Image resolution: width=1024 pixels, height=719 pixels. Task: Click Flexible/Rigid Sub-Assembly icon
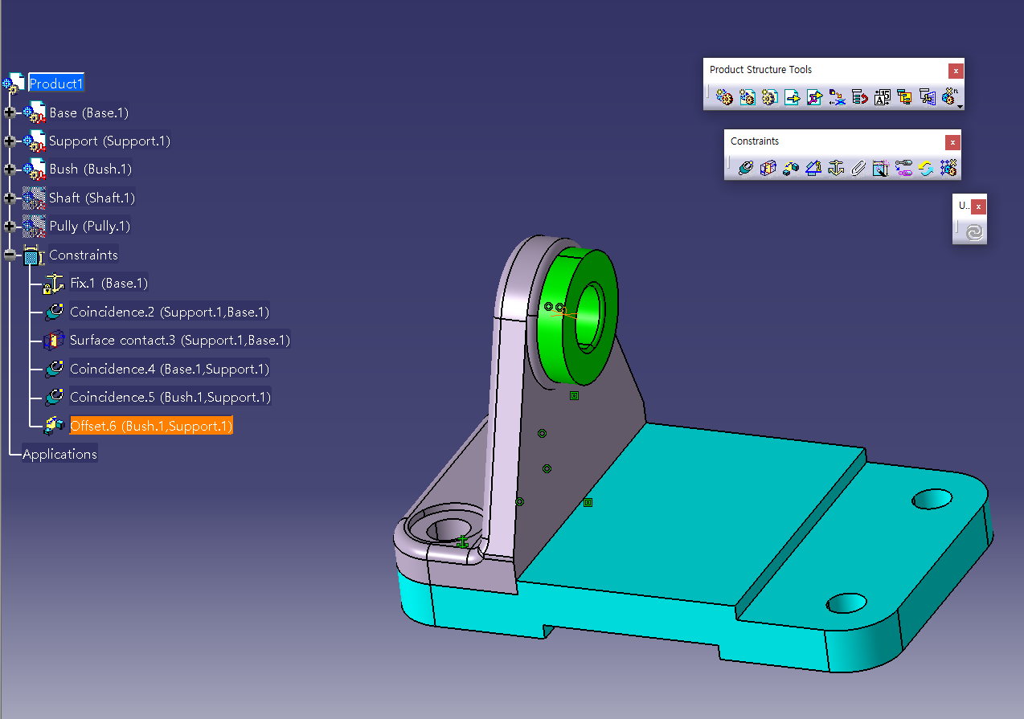click(x=903, y=168)
